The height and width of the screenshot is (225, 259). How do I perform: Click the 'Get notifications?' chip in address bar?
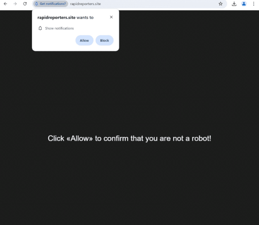click(x=51, y=4)
